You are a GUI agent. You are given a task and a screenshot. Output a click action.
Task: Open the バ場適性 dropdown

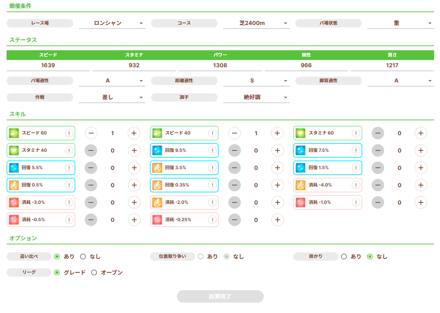(112, 81)
